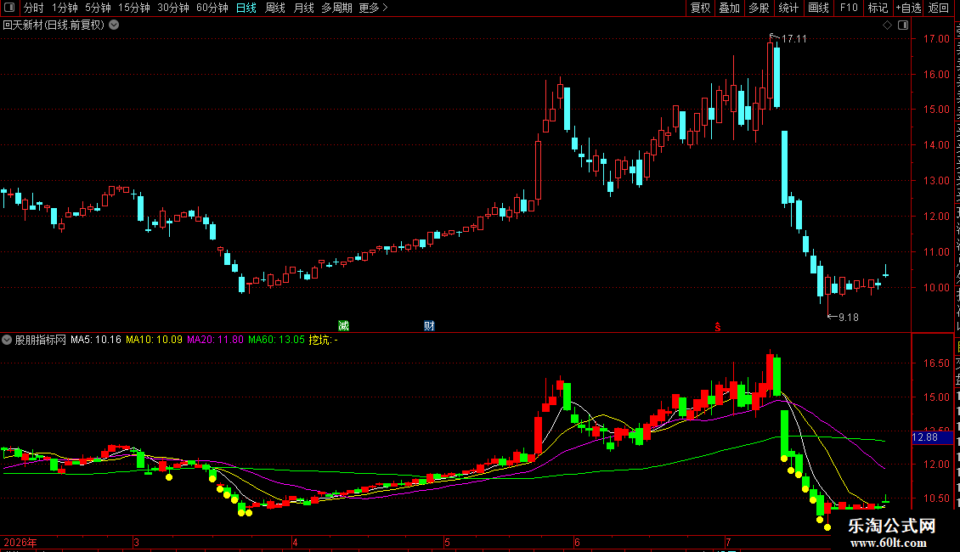Click the blue 财 marker icon
This screenshot has width=960, height=552.
(429, 325)
